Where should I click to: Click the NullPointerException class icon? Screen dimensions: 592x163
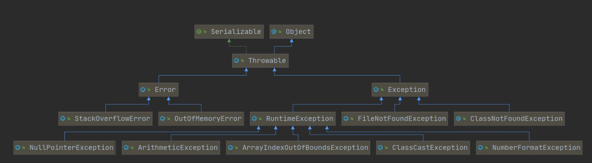[x=18, y=148]
